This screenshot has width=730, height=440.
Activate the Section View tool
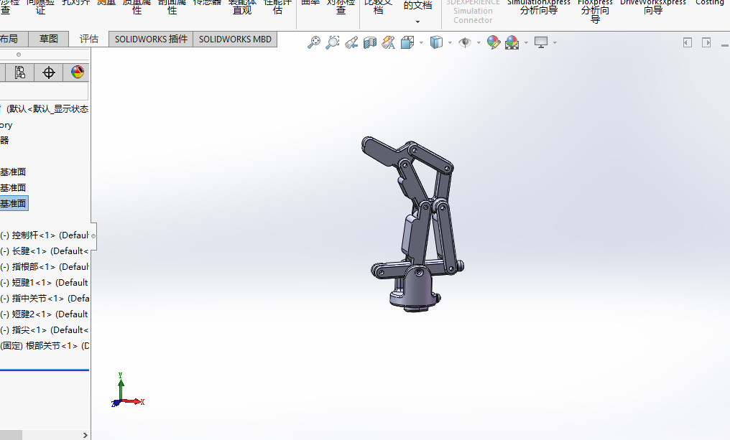click(x=370, y=42)
